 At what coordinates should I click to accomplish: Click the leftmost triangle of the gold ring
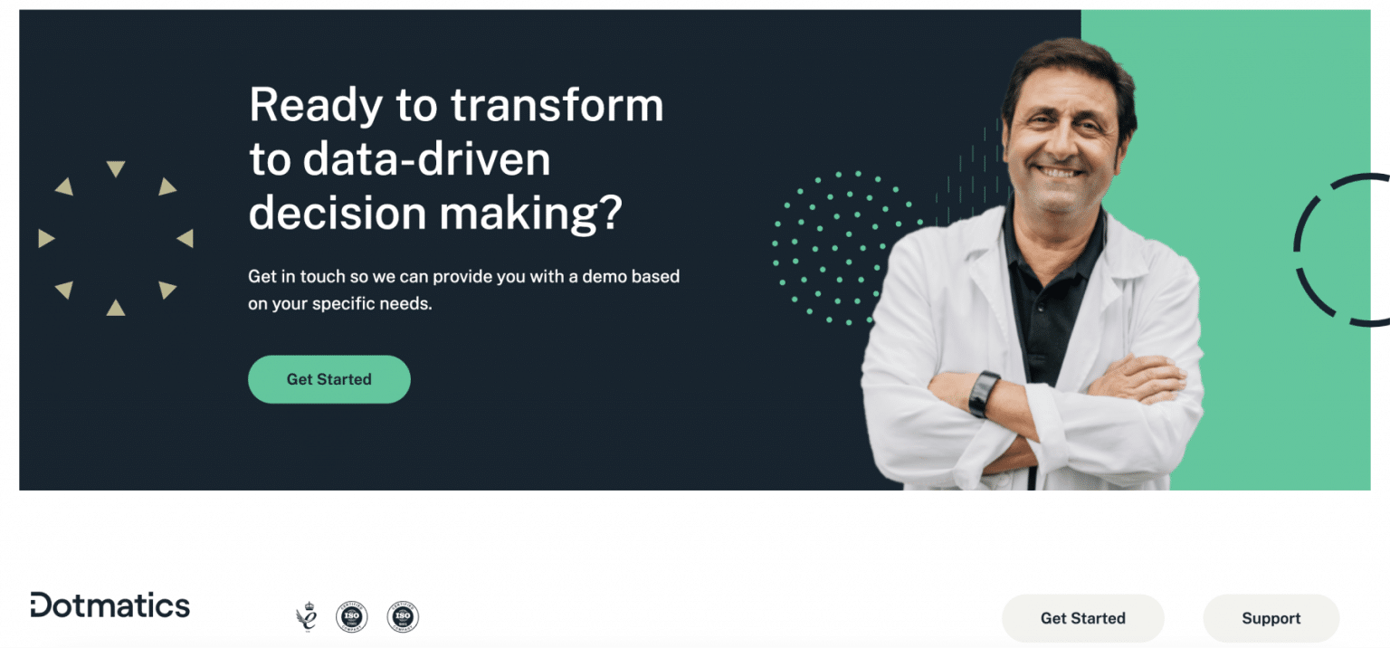click(46, 238)
